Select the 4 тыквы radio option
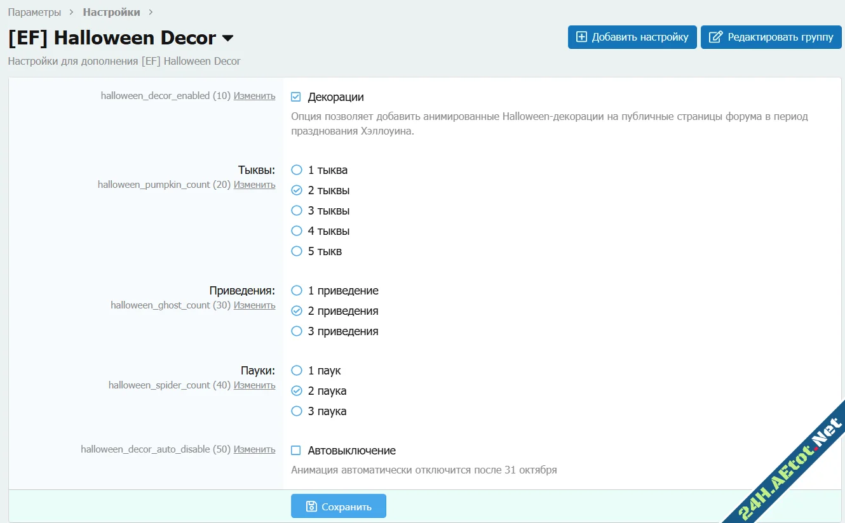845x523 pixels. [x=297, y=231]
